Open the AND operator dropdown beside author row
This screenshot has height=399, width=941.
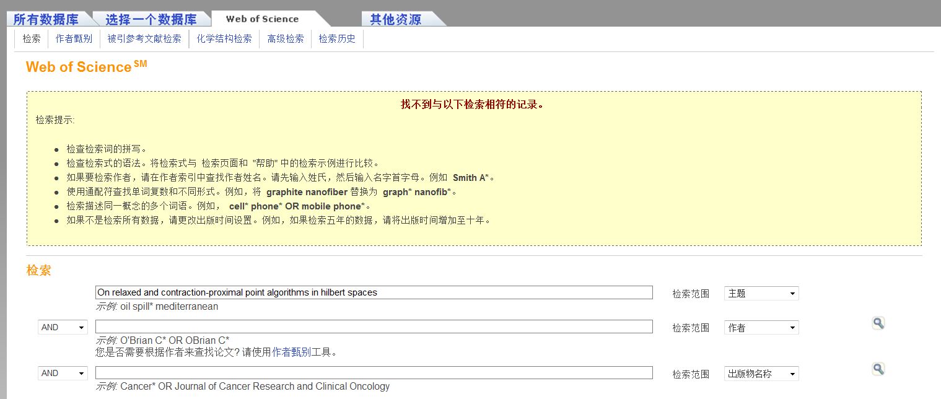(63, 327)
